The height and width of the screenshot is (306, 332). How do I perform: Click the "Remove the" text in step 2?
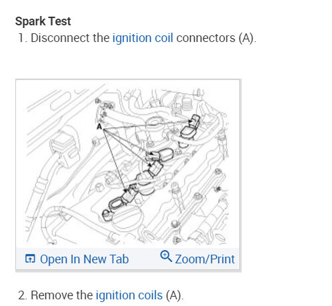click(x=62, y=295)
